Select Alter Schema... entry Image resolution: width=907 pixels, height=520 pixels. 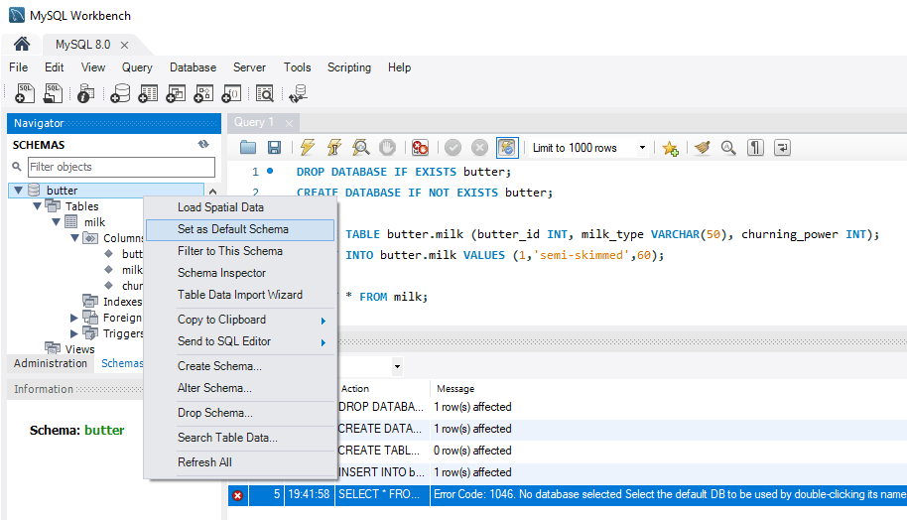(240, 388)
